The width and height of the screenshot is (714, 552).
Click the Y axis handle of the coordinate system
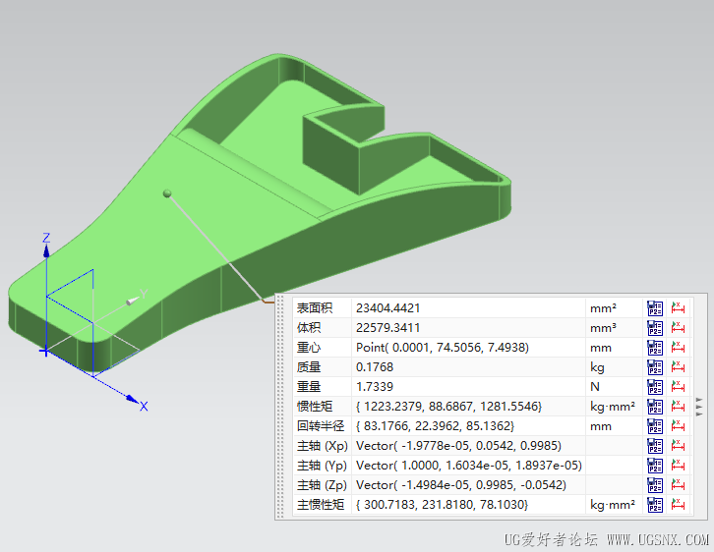(x=132, y=301)
